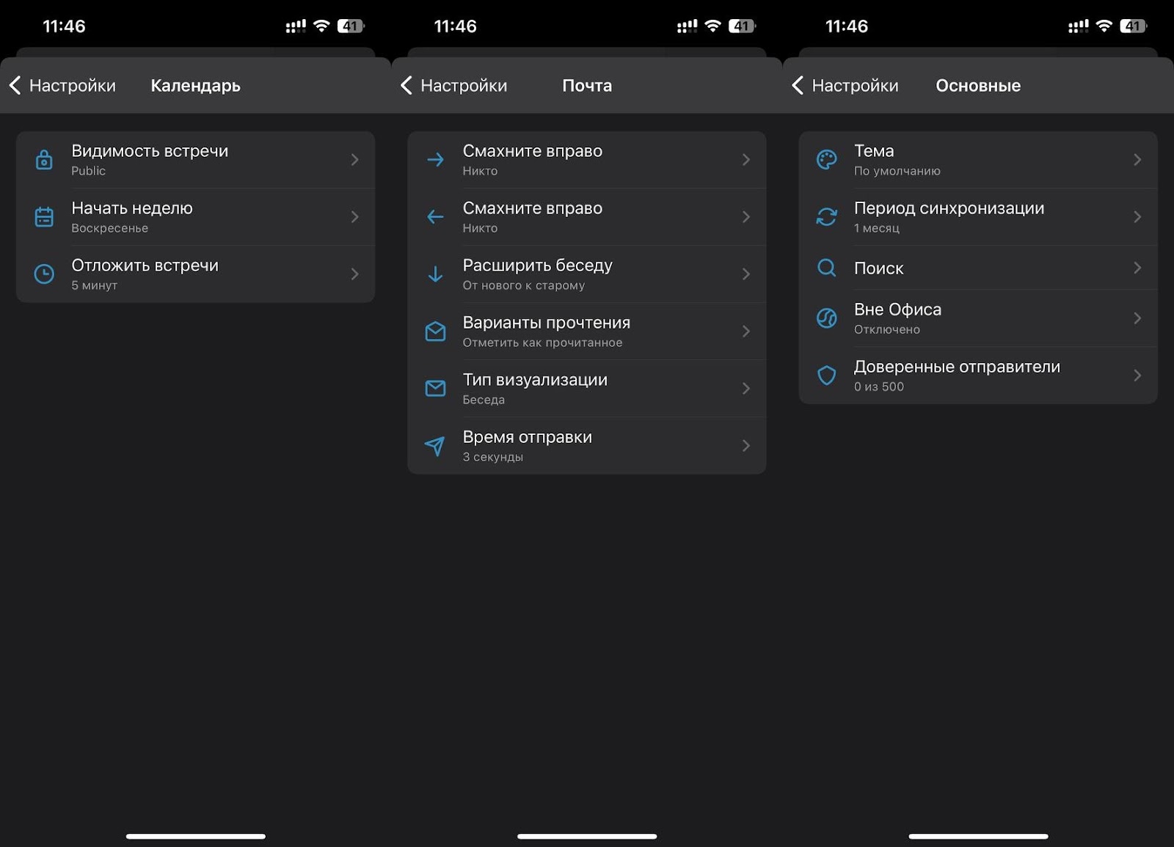Tap the Воскресенье week start value

click(109, 228)
